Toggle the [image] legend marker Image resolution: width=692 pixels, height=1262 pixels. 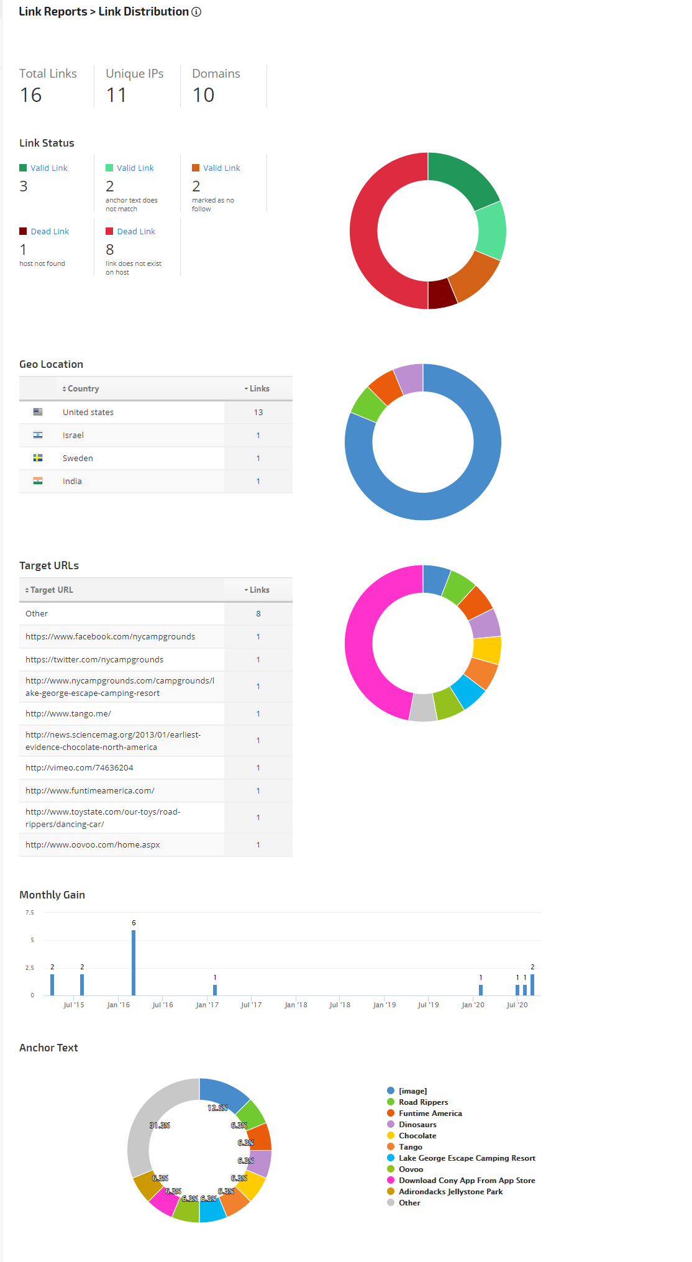coord(391,1091)
